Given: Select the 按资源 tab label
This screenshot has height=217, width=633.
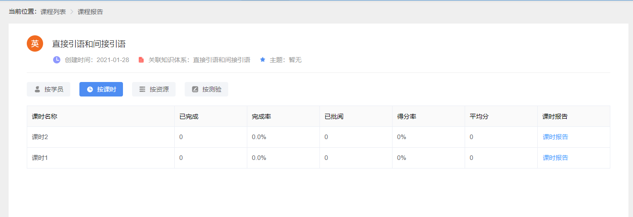Looking at the screenshot, I should pos(159,89).
